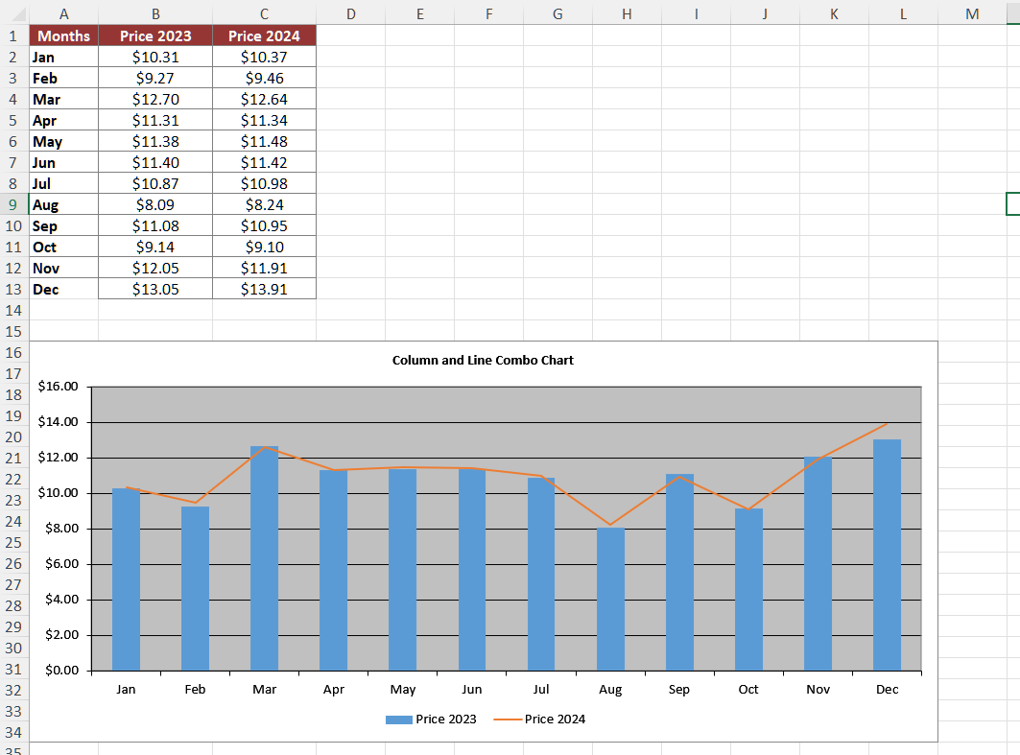Click the Jan cell in column A
1020x755 pixels.
63,57
